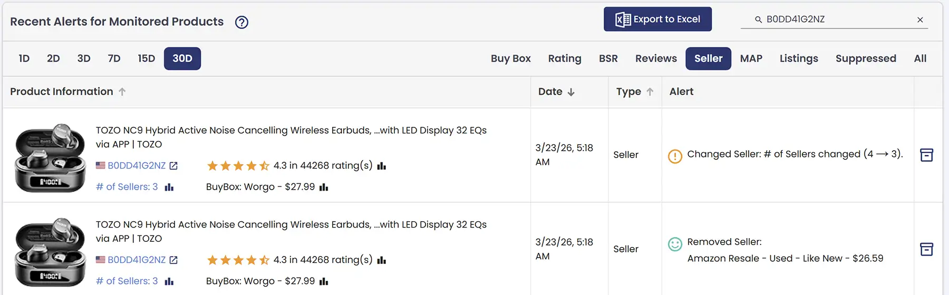The image size is (949, 295).
Task: Open external link icon for first B0DD41G2NZ
Action: click(173, 166)
